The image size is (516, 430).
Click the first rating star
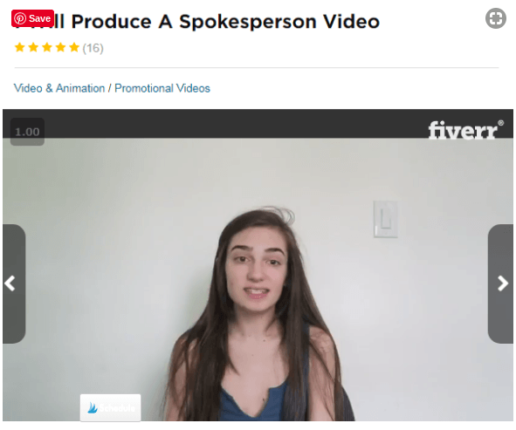20,48
